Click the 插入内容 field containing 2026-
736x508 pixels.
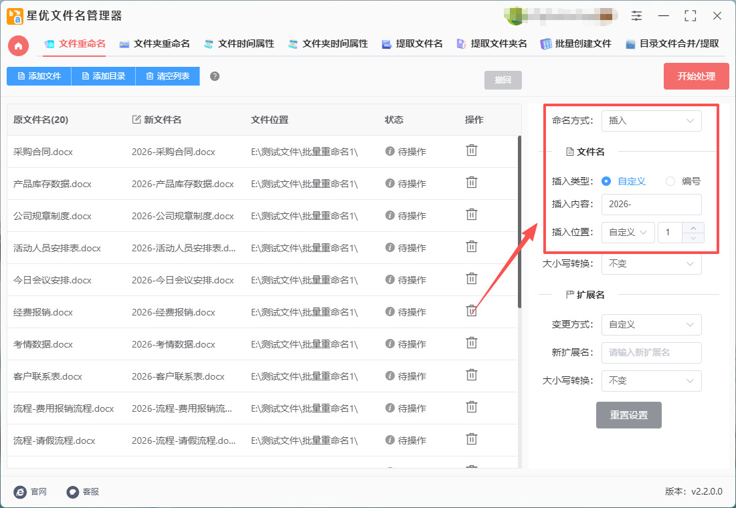click(x=652, y=205)
